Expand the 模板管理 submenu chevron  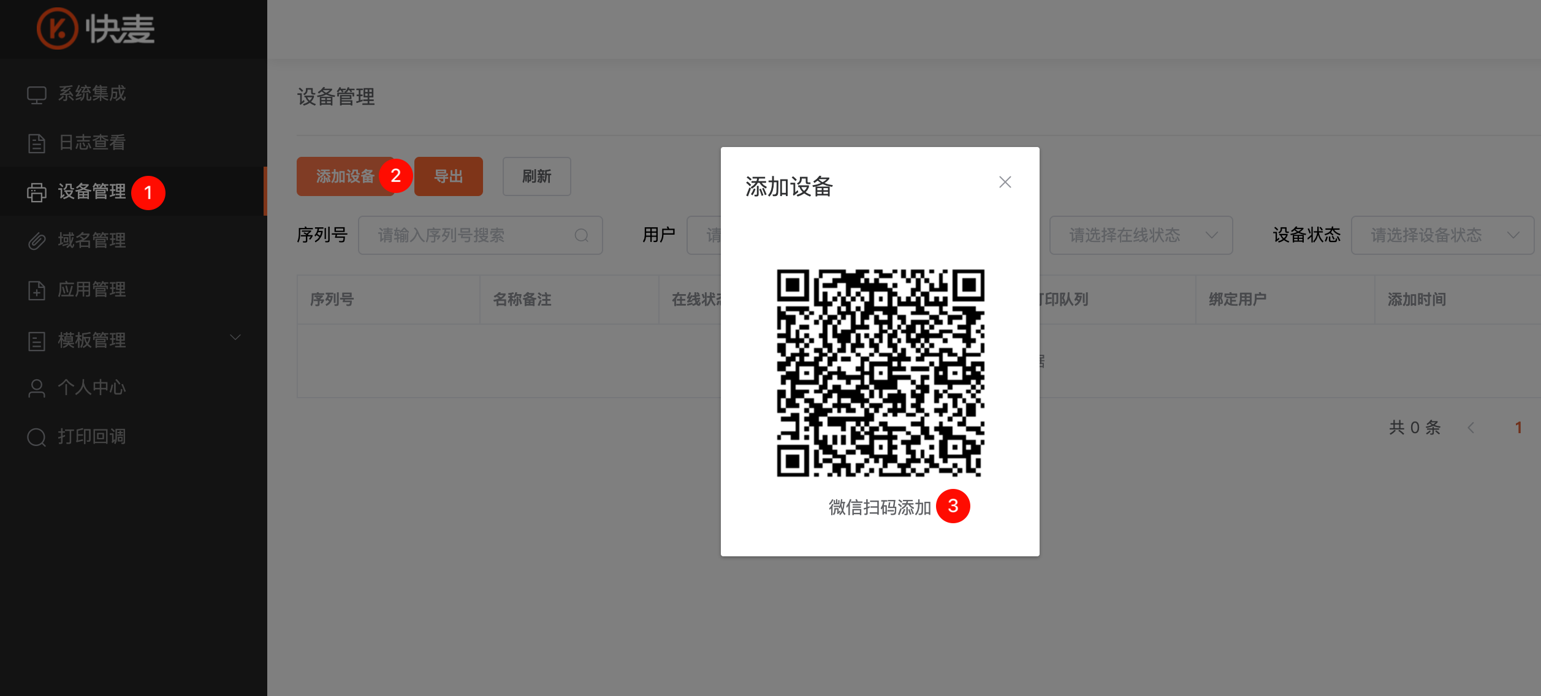pos(235,338)
